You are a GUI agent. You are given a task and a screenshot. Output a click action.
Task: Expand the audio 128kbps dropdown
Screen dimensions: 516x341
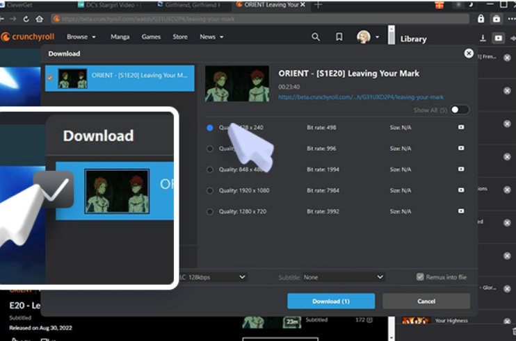pos(212,276)
